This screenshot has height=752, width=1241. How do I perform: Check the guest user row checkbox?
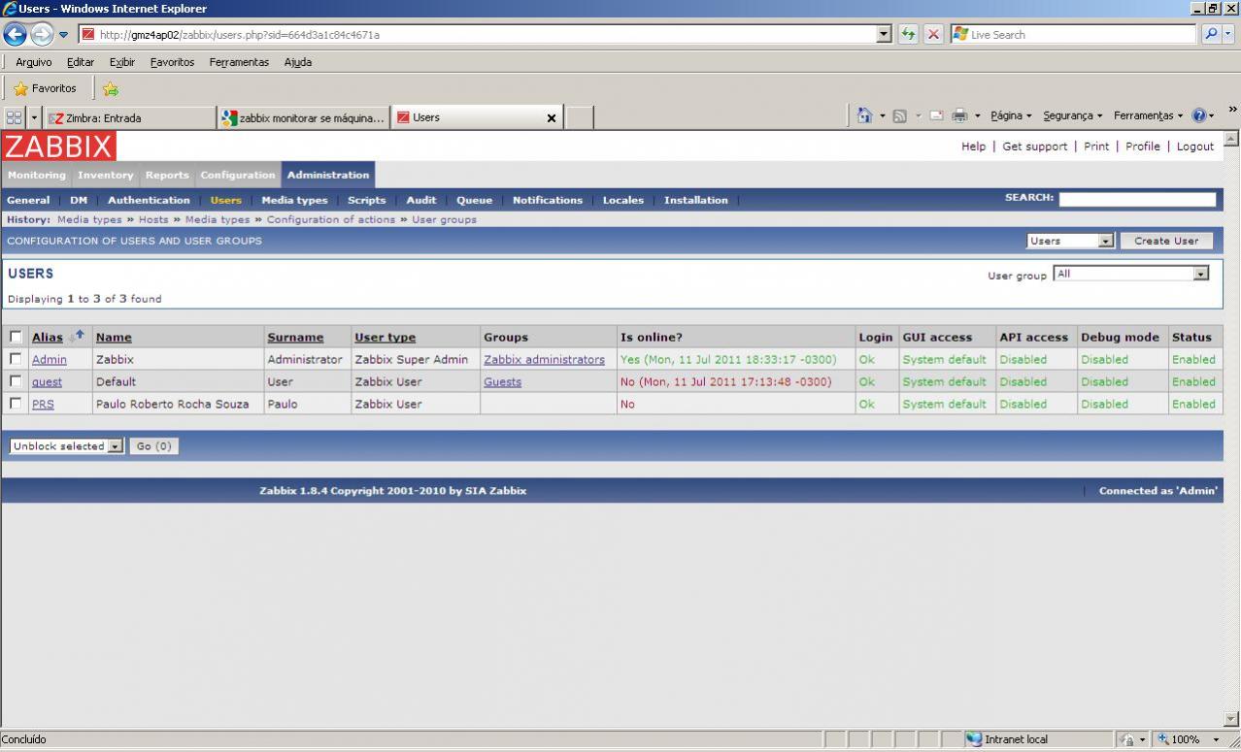point(15,381)
